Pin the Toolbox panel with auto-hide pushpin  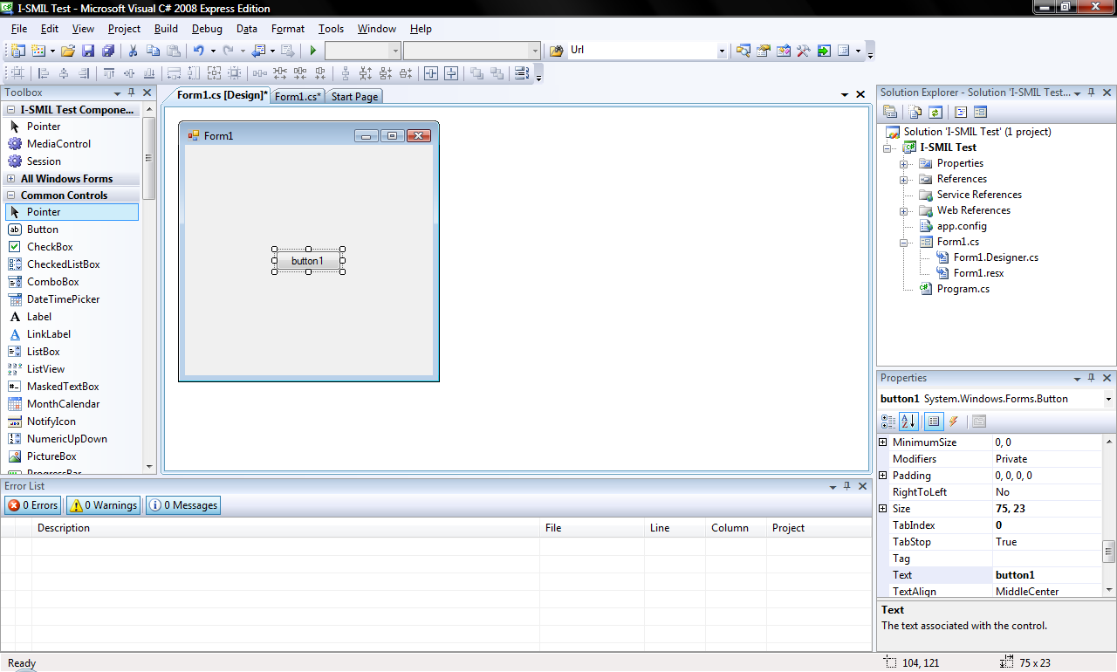tap(132, 93)
